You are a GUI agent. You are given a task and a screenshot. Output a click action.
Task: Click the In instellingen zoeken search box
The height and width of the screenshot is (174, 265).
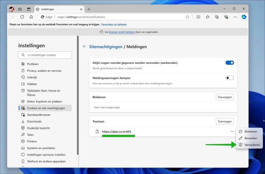pyautogui.click(x=45, y=55)
